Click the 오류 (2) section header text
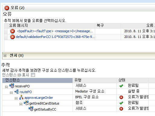155x116 pixels. point(17,8)
